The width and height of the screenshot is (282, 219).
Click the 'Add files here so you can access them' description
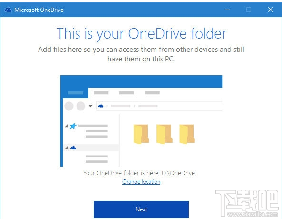click(x=141, y=54)
